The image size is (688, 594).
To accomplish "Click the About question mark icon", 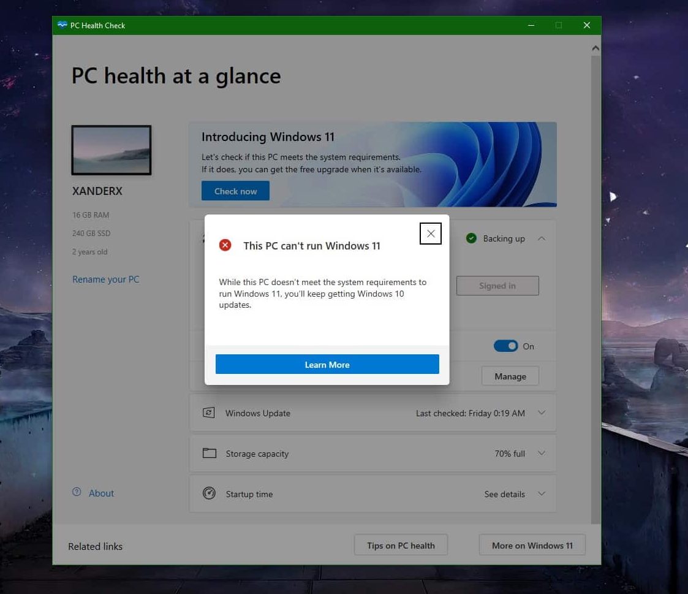I will point(77,492).
